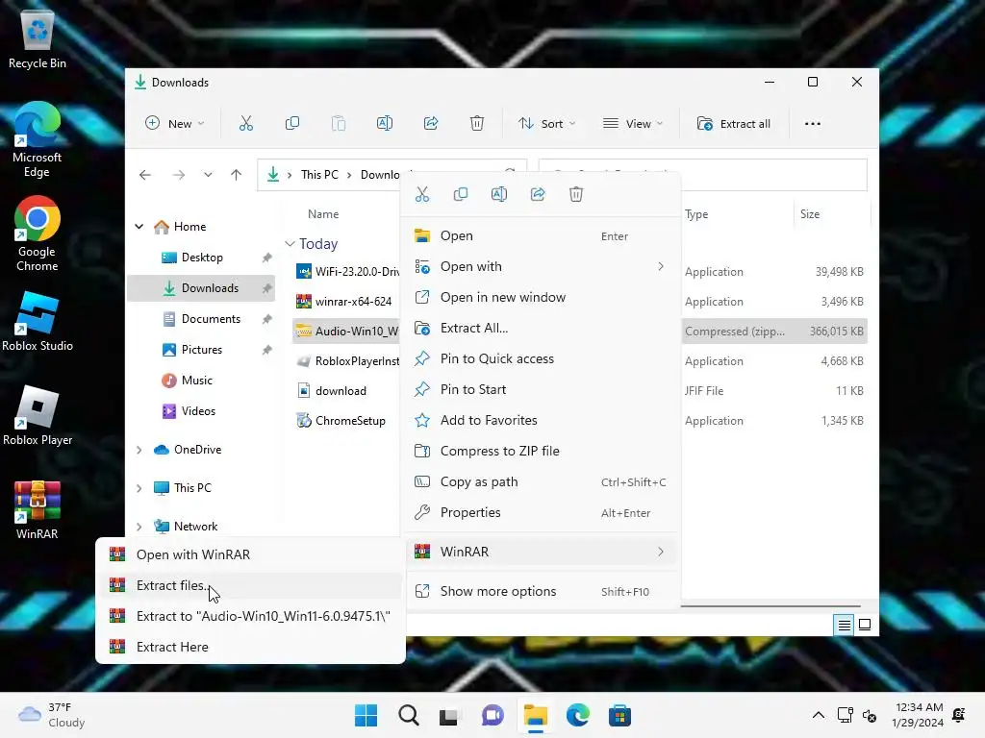The width and height of the screenshot is (985, 738).
Task: Open the New dropdown in the toolbar
Action: (x=175, y=124)
